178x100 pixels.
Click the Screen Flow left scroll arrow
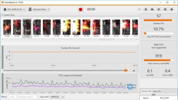[x=3, y=39]
